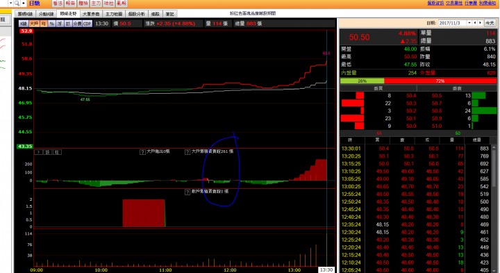Click the green bar beside ask volume 24
Image resolution: width=500 pixels, height=273 pixels.
pos(484,110)
